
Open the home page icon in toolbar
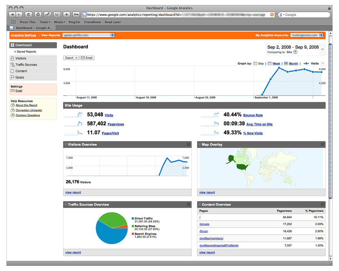(x=38, y=15)
